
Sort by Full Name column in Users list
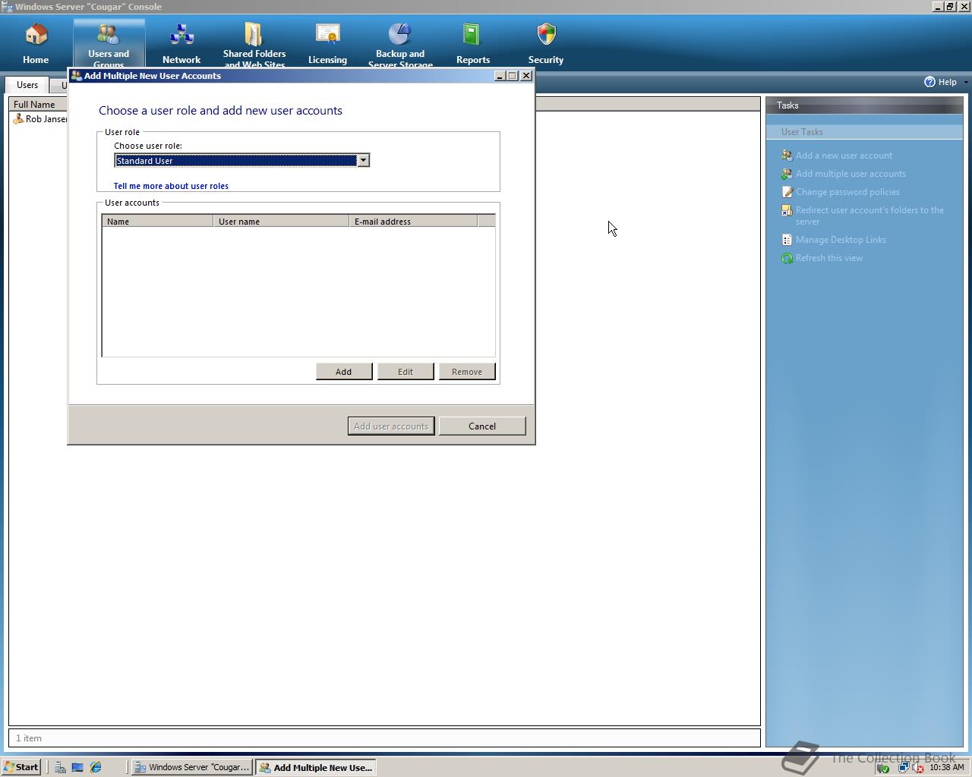click(x=38, y=105)
